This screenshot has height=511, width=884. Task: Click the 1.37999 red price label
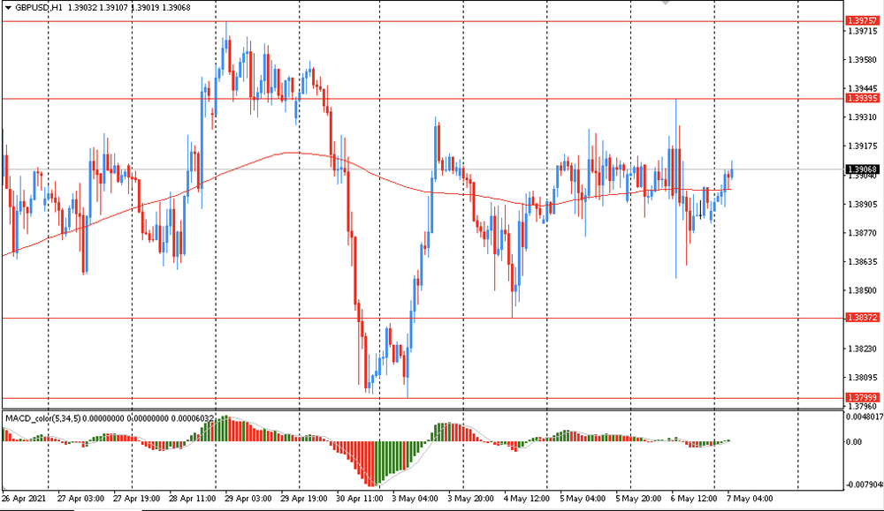[861, 398]
